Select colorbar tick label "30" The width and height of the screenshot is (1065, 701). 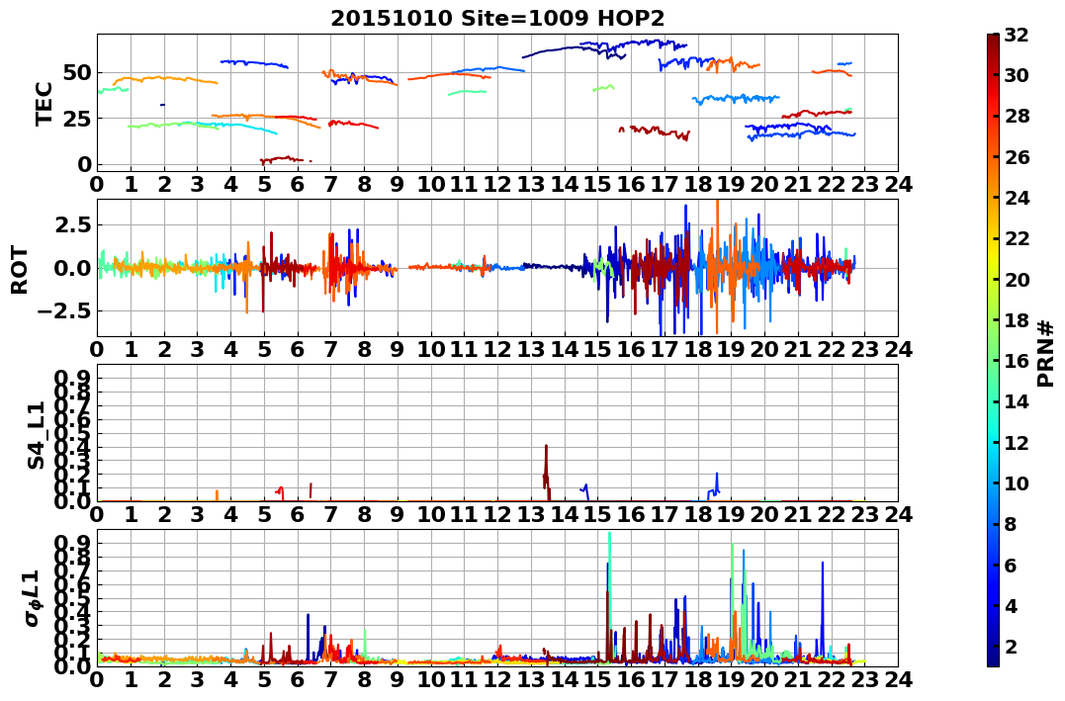coord(1017,75)
